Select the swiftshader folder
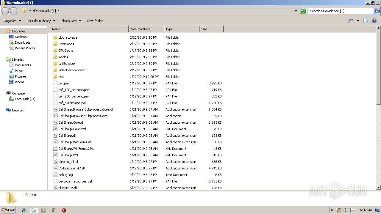 tap(67, 64)
